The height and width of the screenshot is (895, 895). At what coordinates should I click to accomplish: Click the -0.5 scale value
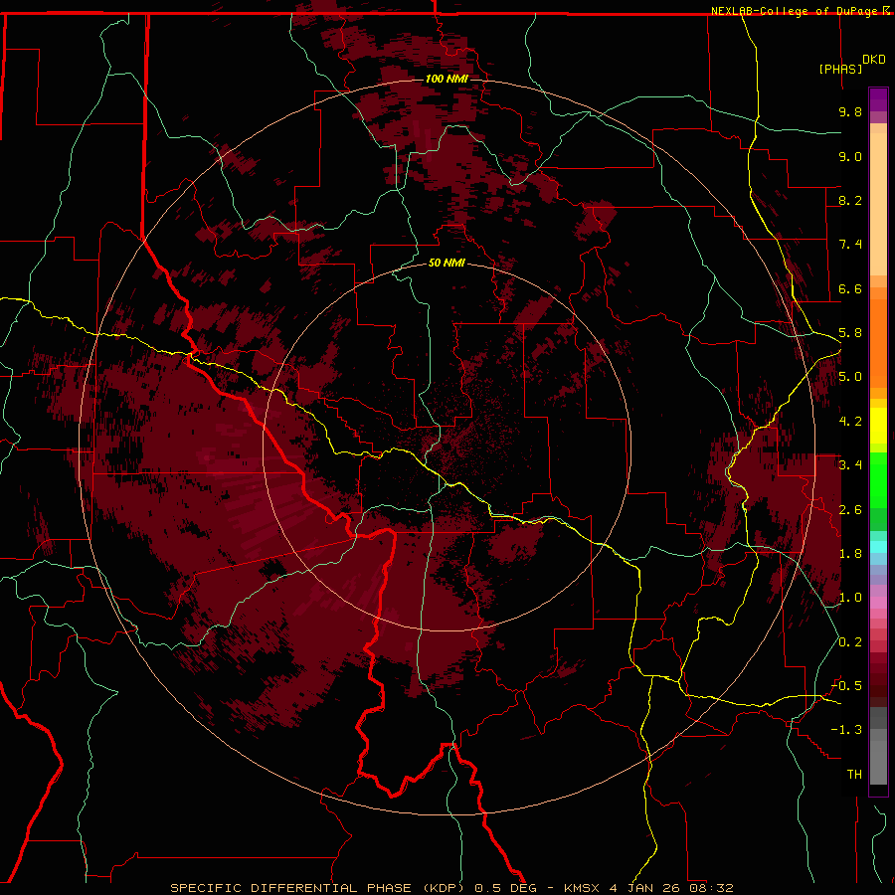[846, 686]
